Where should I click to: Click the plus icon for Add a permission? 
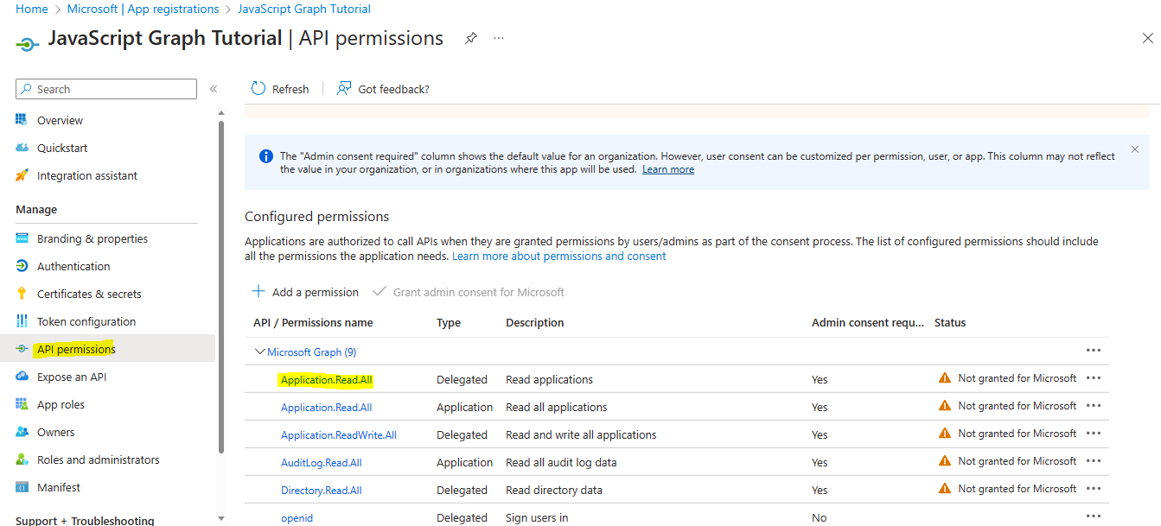tap(258, 292)
